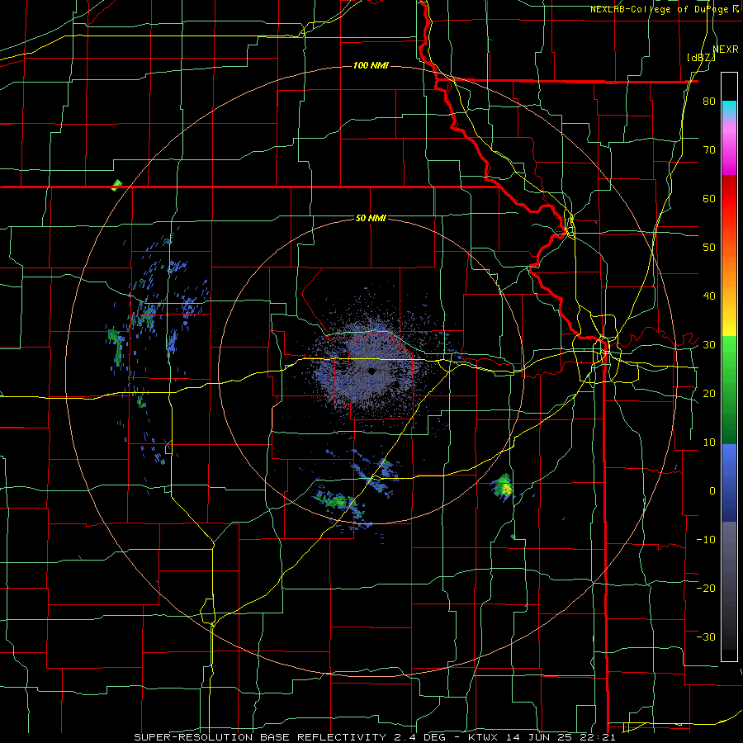This screenshot has height=743, width=743.
Task: Click the 10 value on the color scale
Action: pyautogui.click(x=709, y=442)
